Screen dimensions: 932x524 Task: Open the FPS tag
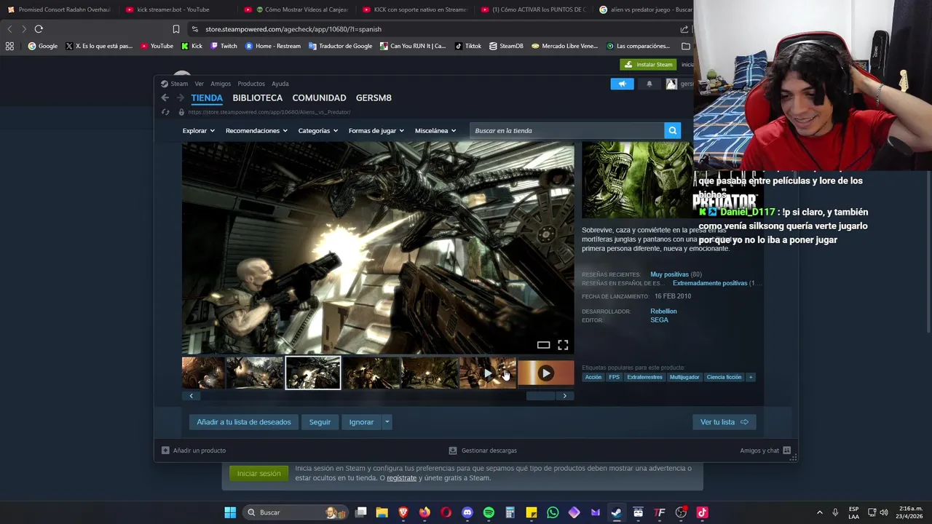pyautogui.click(x=614, y=377)
